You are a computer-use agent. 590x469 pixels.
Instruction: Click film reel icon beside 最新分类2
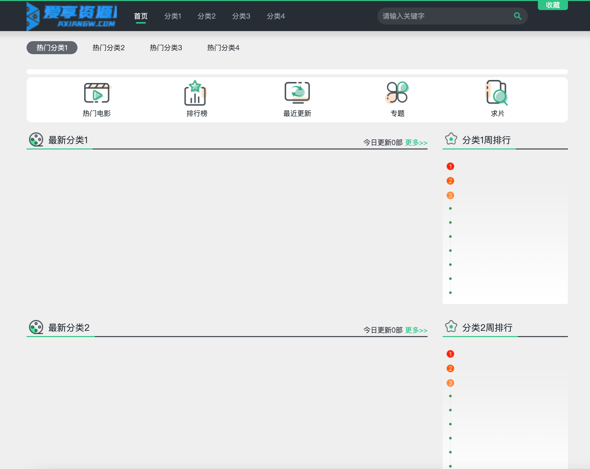click(36, 327)
